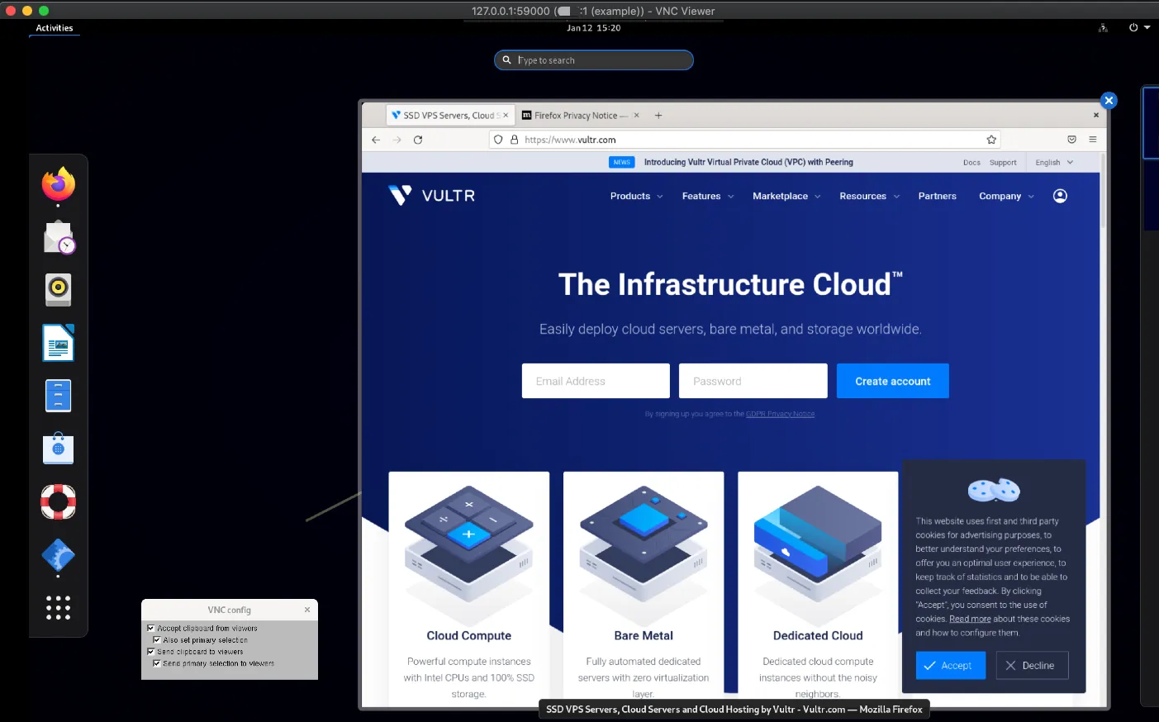Click the padlock site info icon
This screenshot has width=1159, height=722.
point(514,140)
